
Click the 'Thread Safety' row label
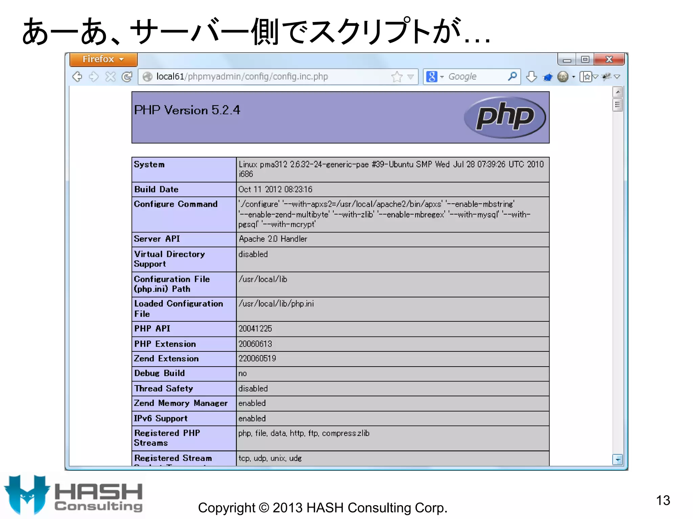click(x=164, y=389)
